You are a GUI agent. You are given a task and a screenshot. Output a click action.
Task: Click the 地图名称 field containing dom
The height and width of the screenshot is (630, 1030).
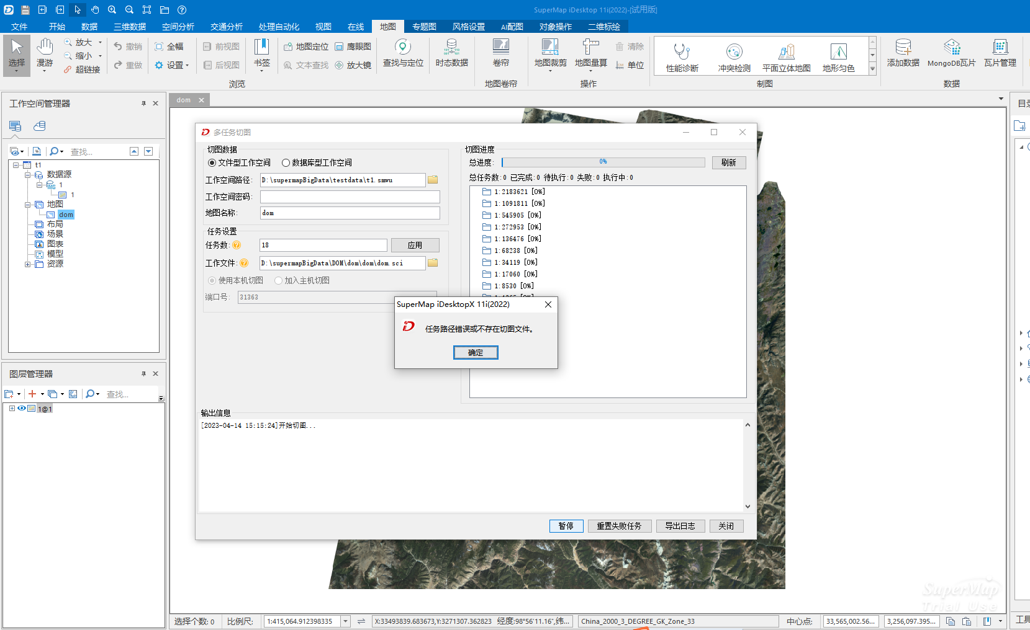point(350,213)
